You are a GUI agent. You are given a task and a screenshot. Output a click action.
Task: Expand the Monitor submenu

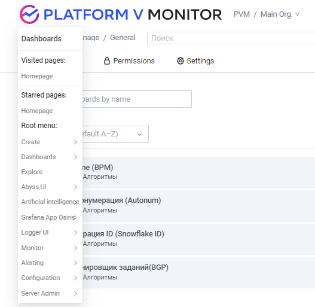(50, 248)
